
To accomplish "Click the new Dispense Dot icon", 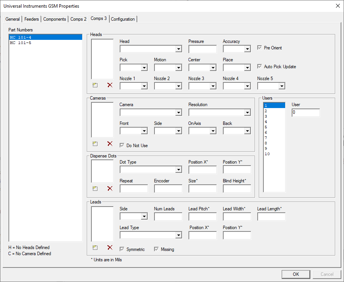I will [95, 188].
